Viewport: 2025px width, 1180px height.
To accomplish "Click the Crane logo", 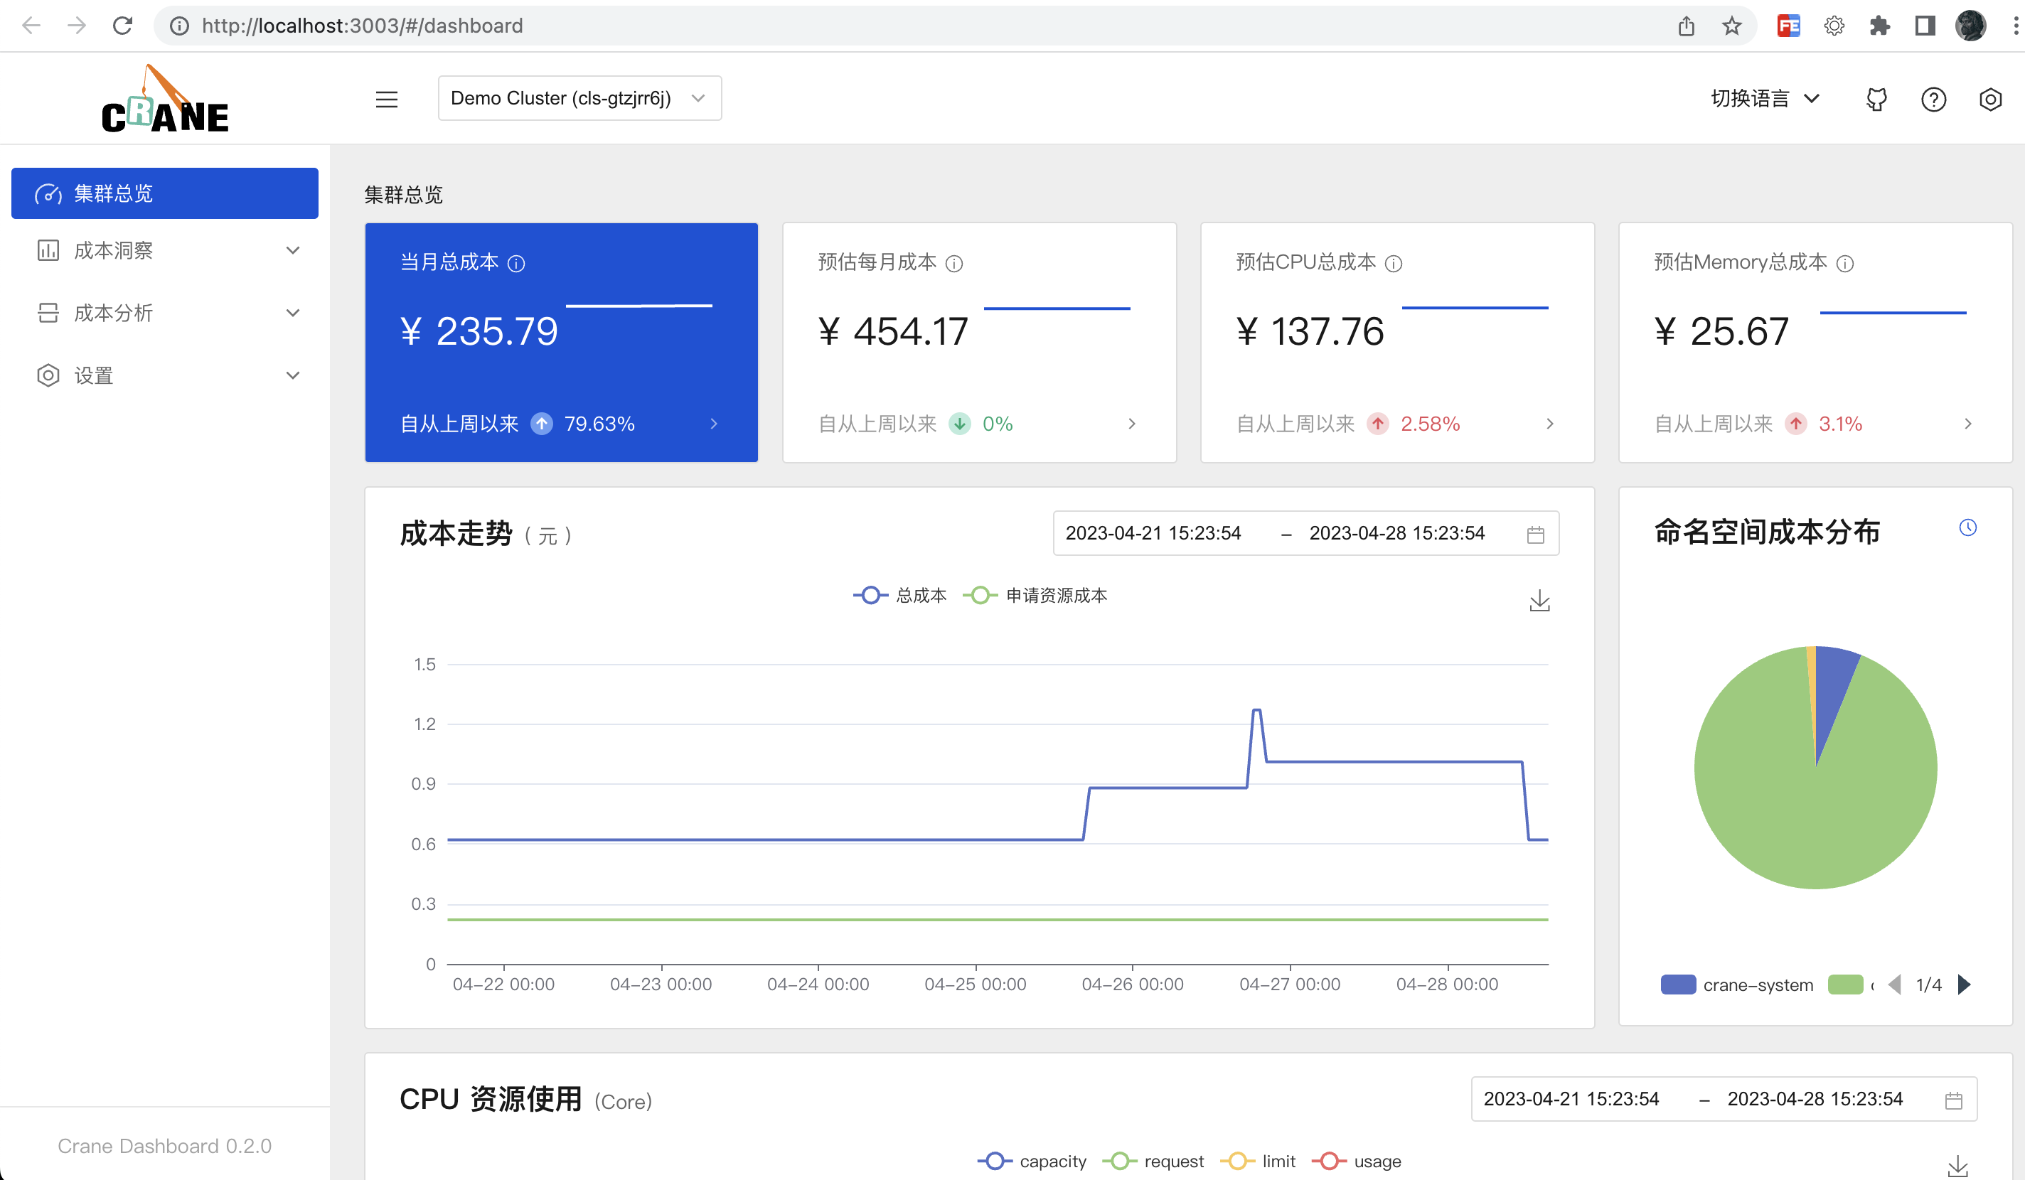I will pyautogui.click(x=165, y=98).
